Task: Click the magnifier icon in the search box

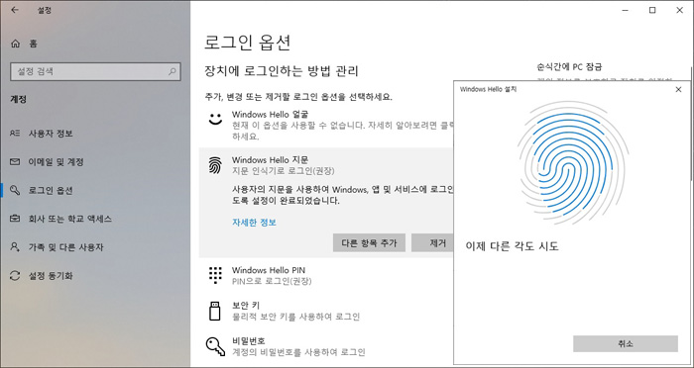Action: click(x=173, y=71)
